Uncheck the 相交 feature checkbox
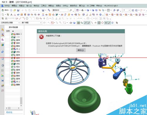 (x=12, y=67)
